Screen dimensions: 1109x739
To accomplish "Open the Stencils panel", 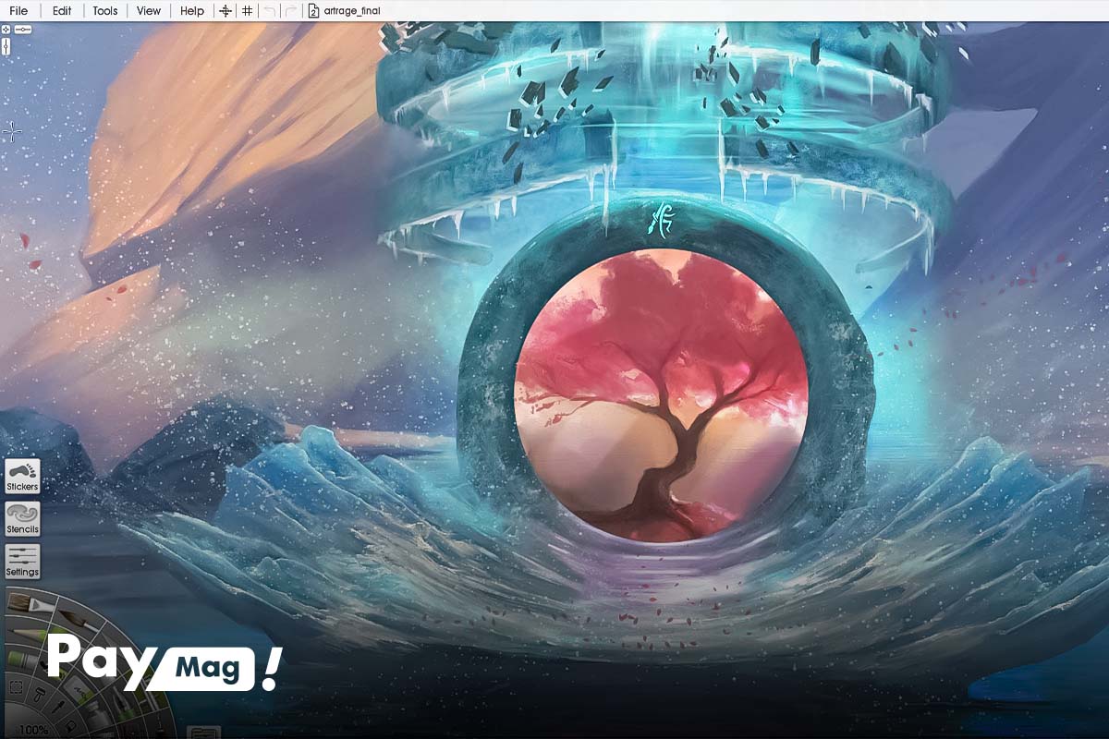I will pyautogui.click(x=22, y=518).
